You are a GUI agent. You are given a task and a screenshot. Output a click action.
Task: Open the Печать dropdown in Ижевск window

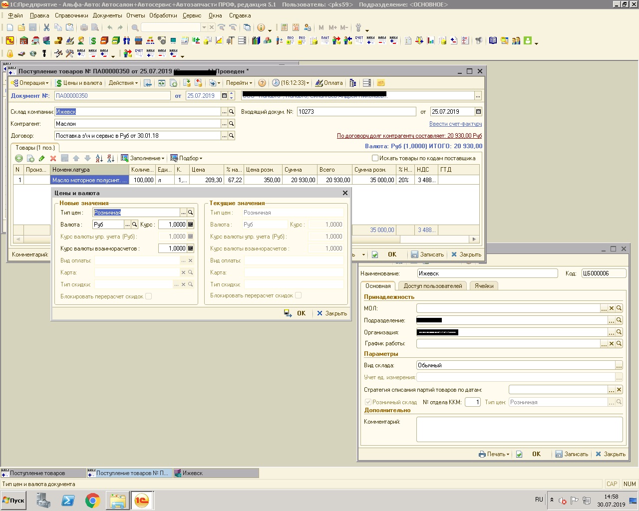[494, 454]
